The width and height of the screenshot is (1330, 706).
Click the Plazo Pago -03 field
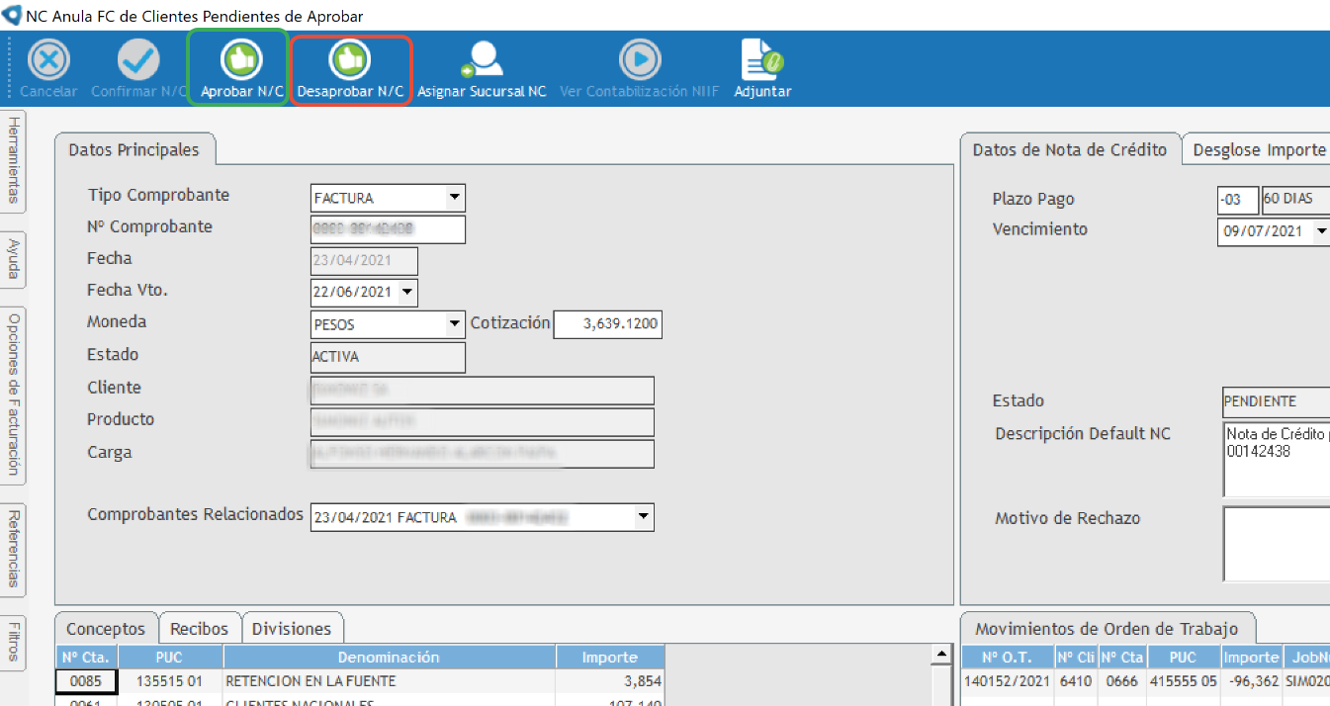(x=1238, y=200)
